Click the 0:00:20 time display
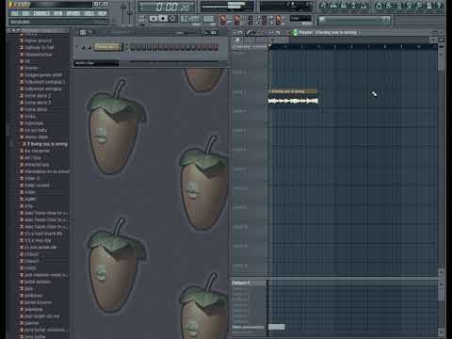452x339 pixels. coord(167,8)
